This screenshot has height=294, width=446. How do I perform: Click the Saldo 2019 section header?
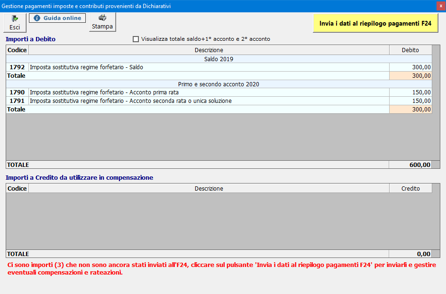pos(218,59)
